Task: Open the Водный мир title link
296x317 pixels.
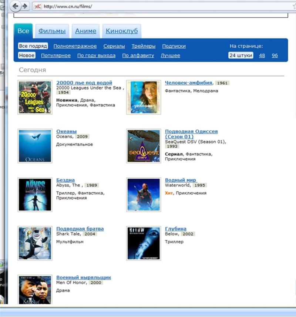Action: [x=181, y=180]
